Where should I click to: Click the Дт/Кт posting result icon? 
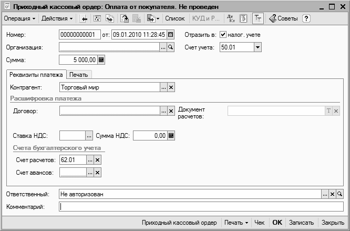tap(231, 18)
